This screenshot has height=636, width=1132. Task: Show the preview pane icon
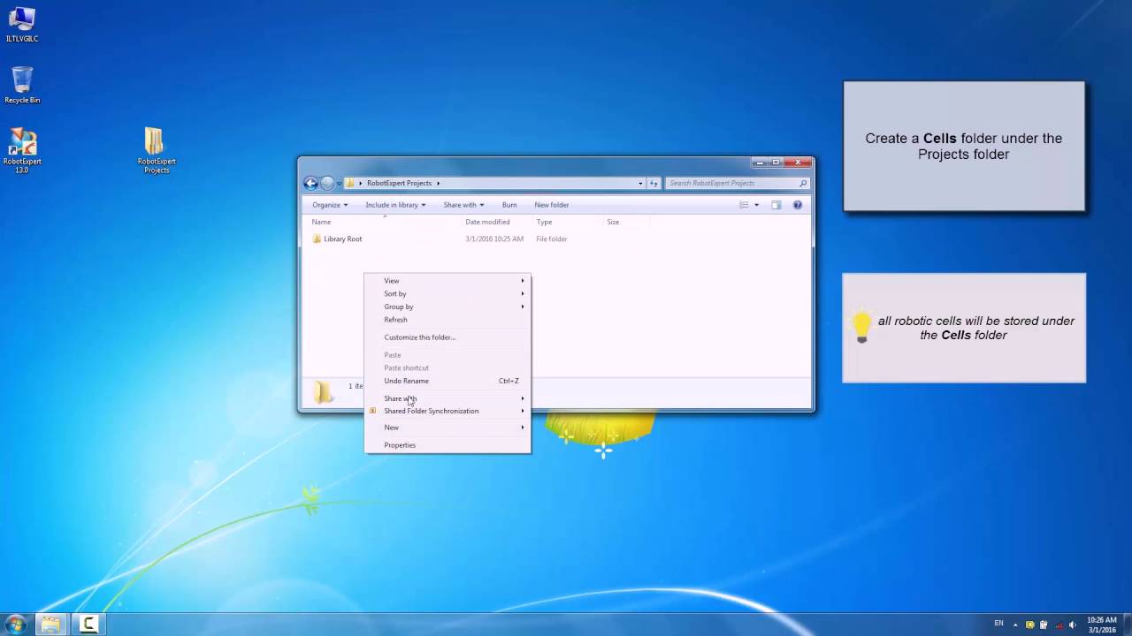pos(776,205)
